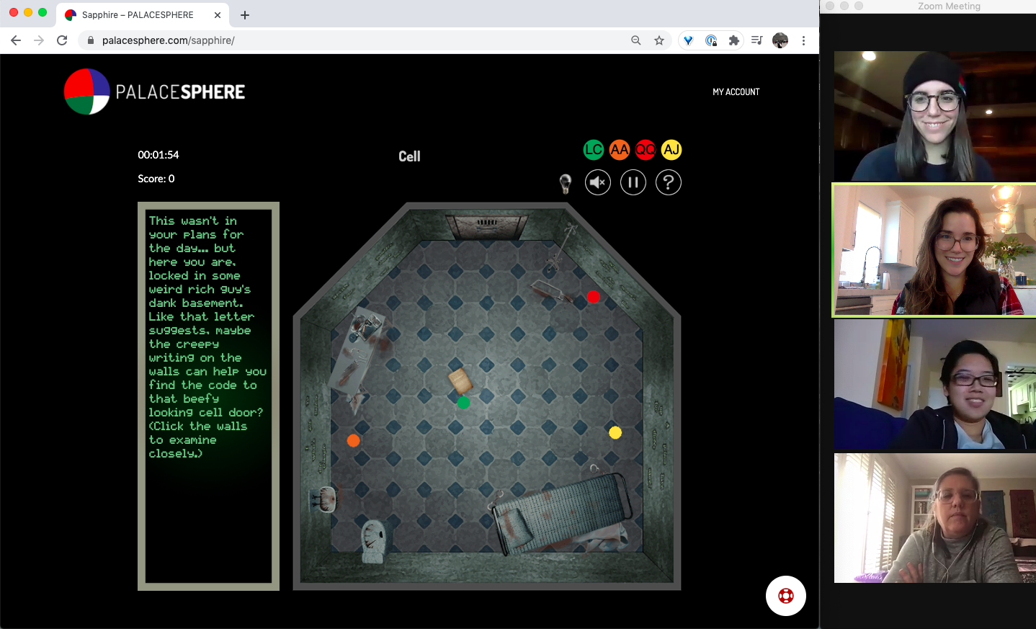1036x629 pixels.
Task: Open the lifebuoy support chat button
Action: [x=786, y=596]
